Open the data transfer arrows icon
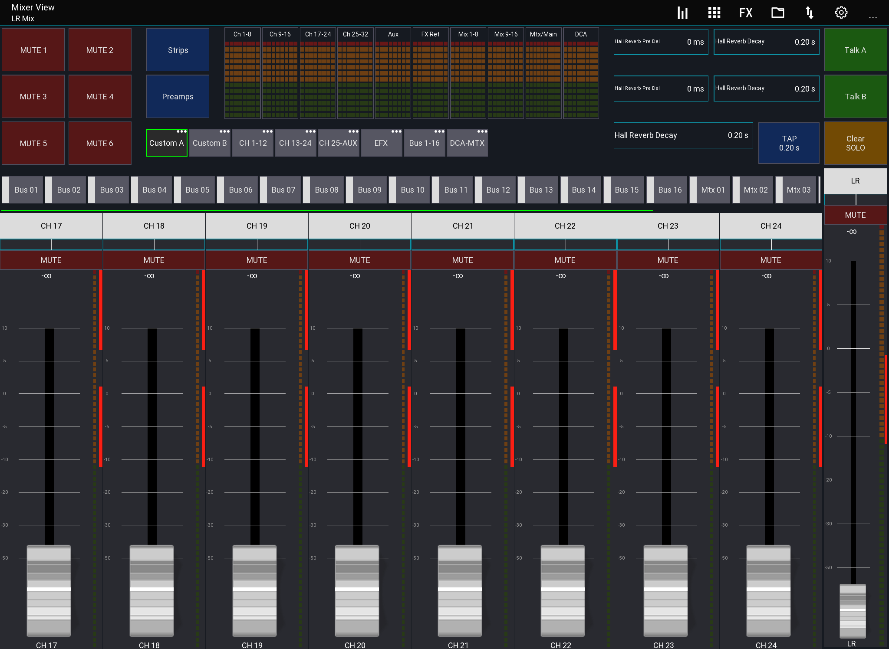Image resolution: width=889 pixels, height=649 pixels. click(810, 13)
